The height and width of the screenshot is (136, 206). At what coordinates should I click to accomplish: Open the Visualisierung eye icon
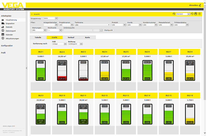[3, 20]
